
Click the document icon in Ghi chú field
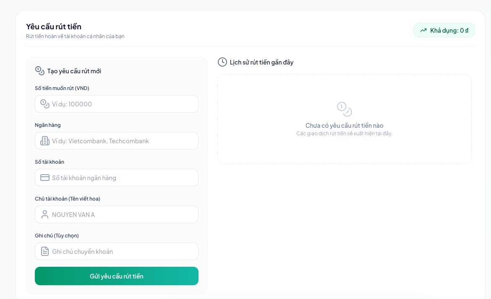(x=45, y=252)
